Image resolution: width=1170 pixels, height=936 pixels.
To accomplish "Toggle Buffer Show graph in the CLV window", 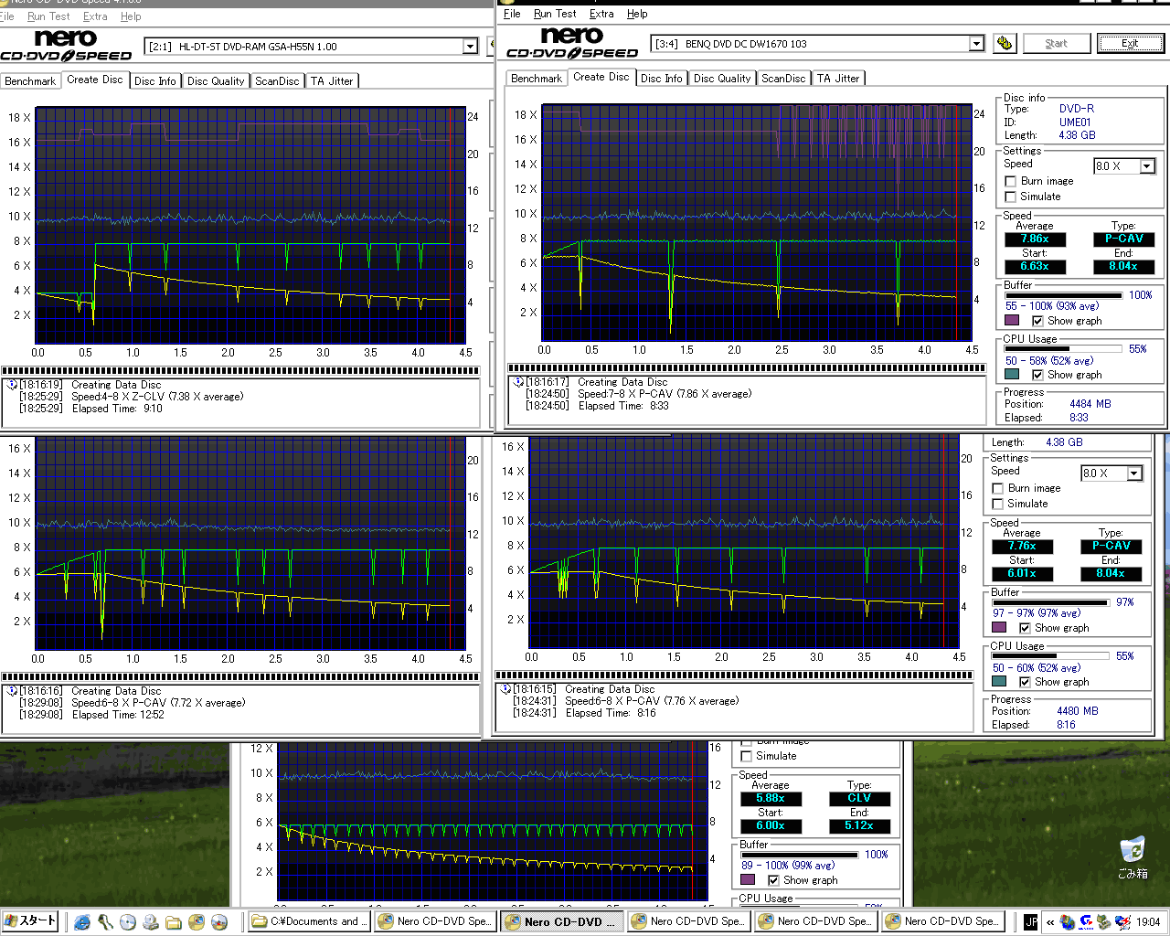I will [x=774, y=880].
